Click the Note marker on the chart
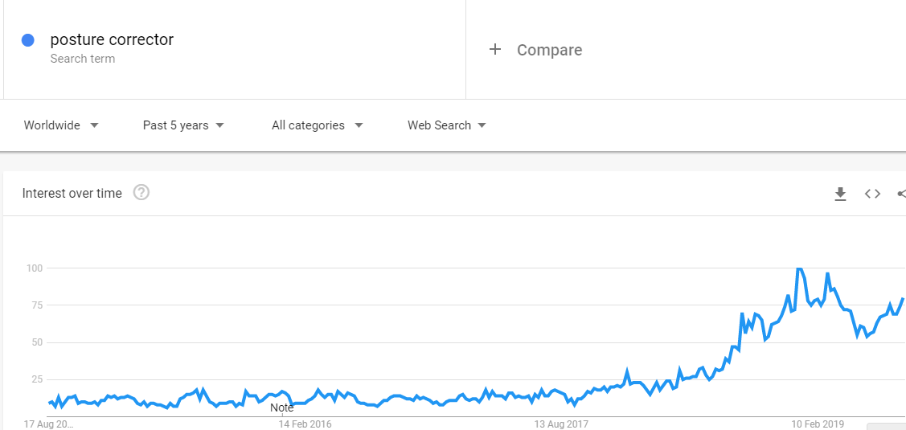Viewport: 906px width, 430px height. [282, 407]
